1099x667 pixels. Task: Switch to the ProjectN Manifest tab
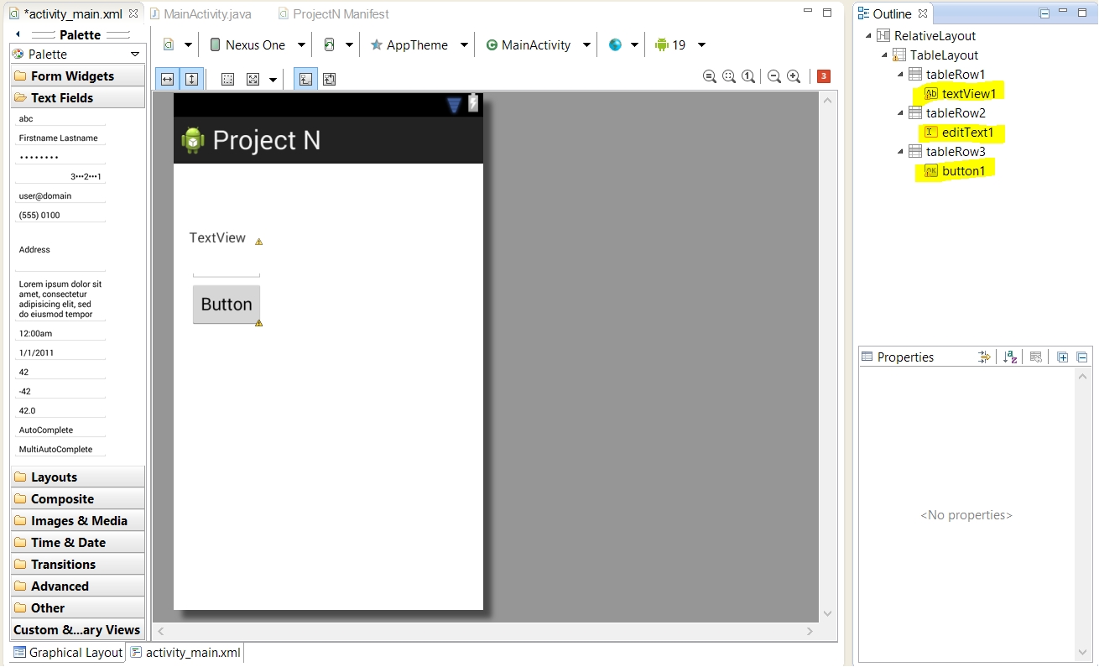coord(333,14)
